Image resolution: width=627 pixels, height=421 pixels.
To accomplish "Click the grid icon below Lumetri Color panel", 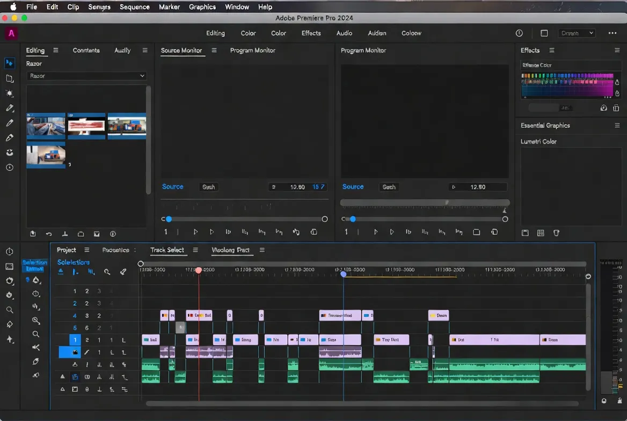I will 541,233.
